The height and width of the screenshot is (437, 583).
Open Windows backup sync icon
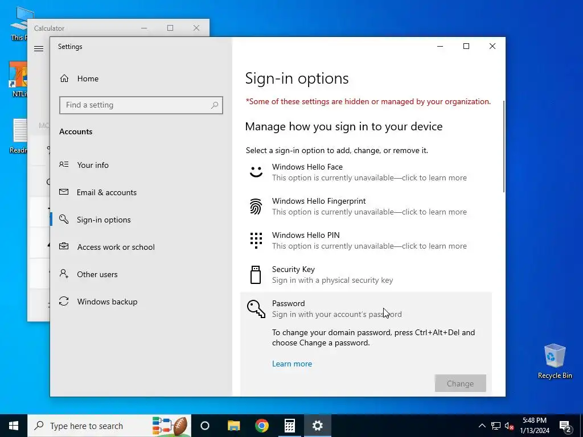[64, 302]
